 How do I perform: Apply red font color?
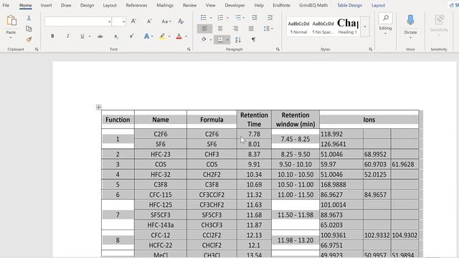[179, 37]
